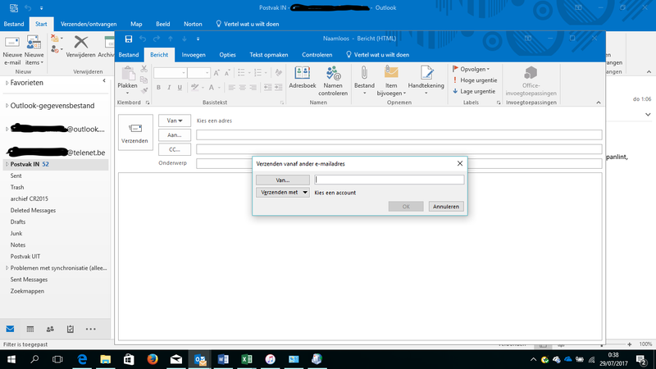
Task: Select the Junk folder
Action: pyautogui.click(x=16, y=234)
